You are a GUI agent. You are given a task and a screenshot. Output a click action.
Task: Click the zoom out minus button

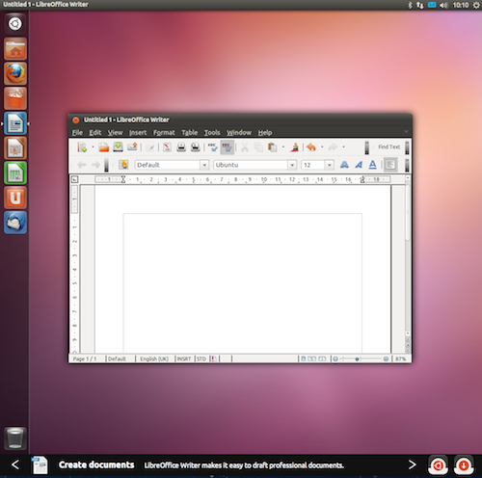335,358
